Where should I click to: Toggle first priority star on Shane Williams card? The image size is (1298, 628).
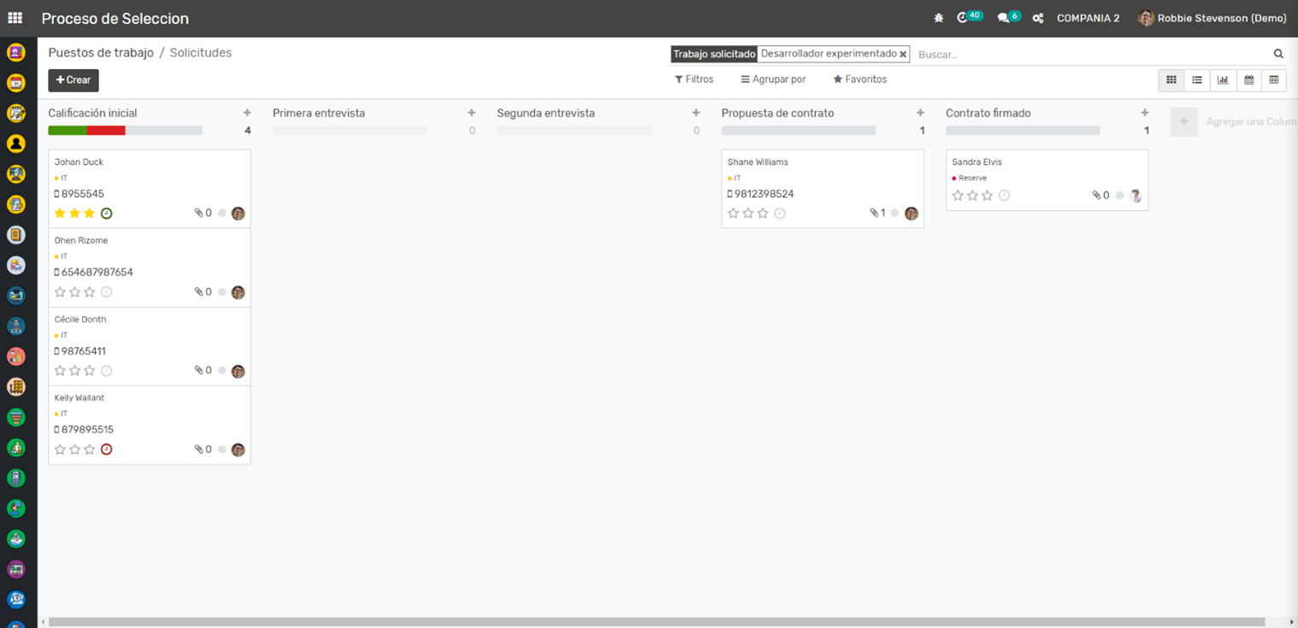[x=734, y=214]
